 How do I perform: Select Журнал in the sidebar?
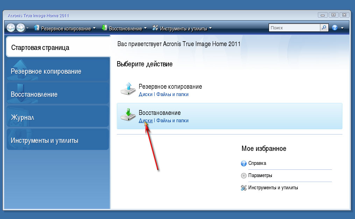tap(58, 116)
